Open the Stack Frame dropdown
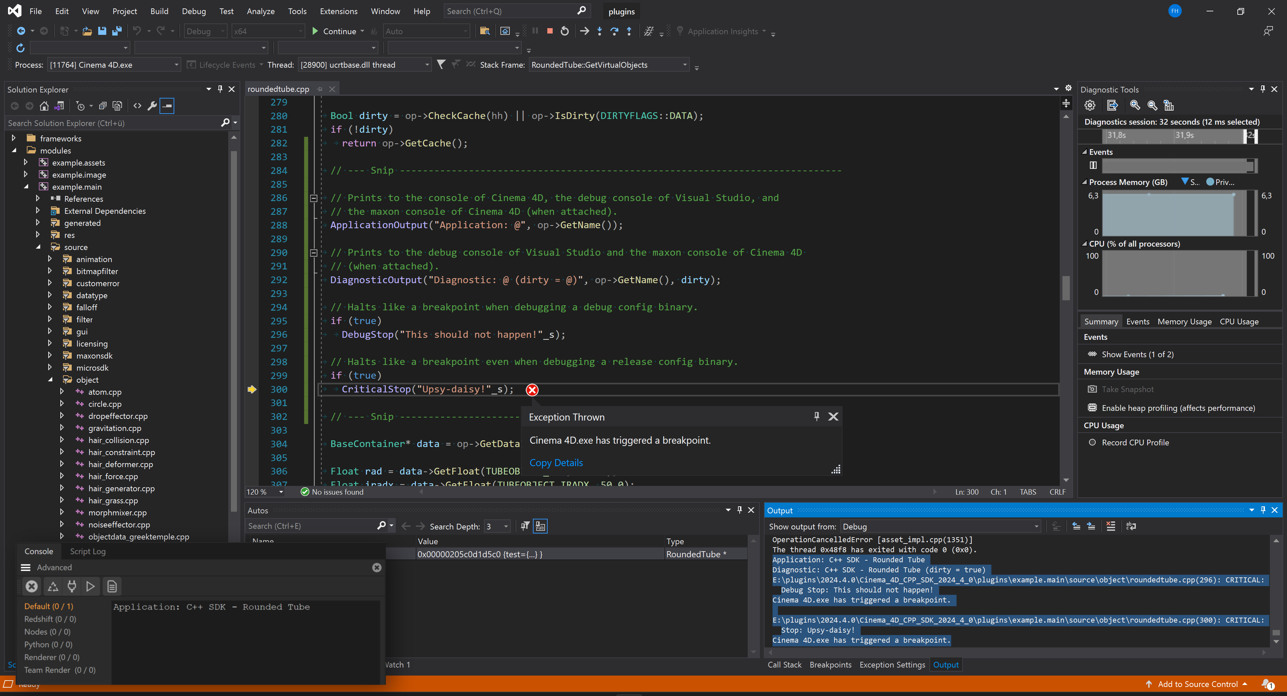Image resolution: width=1287 pixels, height=696 pixels. [x=685, y=65]
